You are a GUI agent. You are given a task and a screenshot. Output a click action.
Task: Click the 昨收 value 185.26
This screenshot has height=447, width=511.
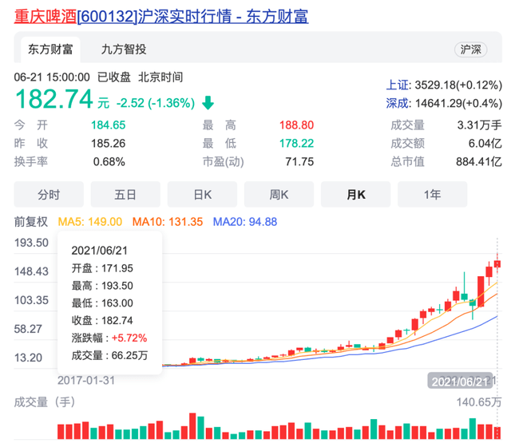109,144
